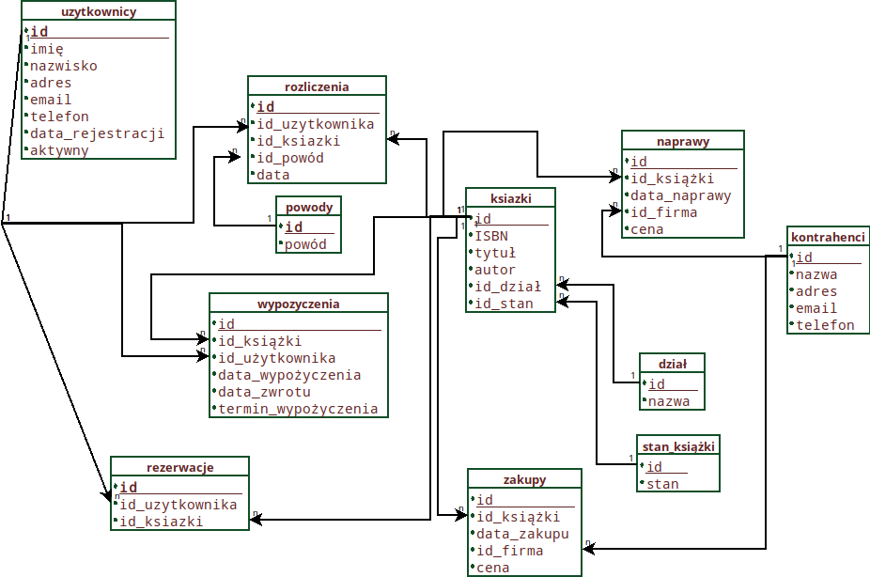
Task: Select the email field in kontrahenci
Action: [x=816, y=308]
